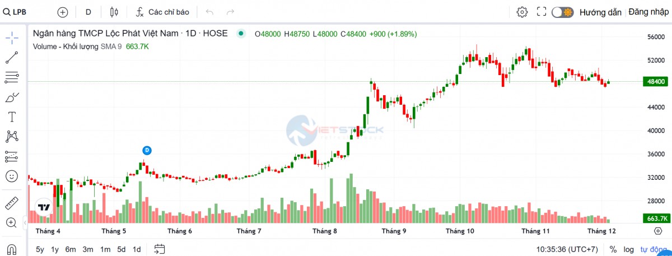Select the brush drawing tool
The height and width of the screenshot is (256, 672).
coord(12,97)
